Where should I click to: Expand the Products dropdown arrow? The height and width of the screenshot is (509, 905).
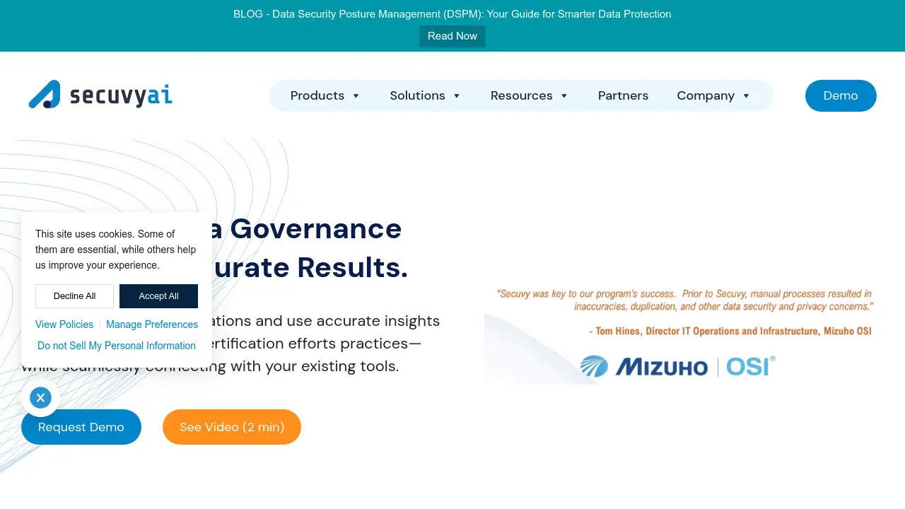click(x=356, y=96)
